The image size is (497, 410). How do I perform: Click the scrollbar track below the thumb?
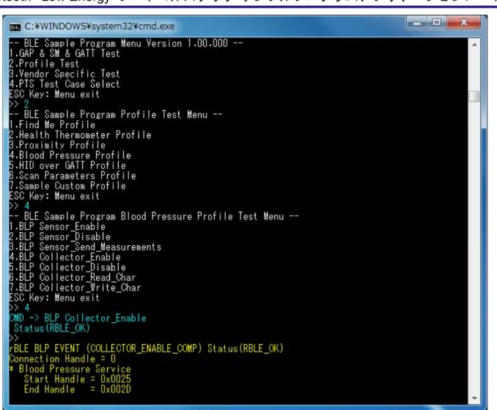click(474, 247)
